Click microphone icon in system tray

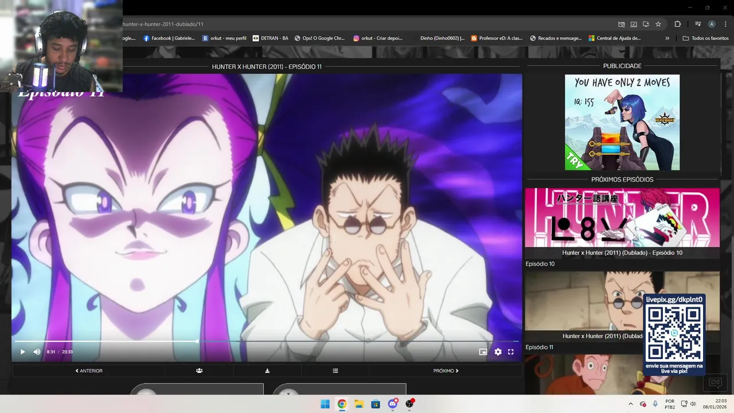tap(655, 404)
